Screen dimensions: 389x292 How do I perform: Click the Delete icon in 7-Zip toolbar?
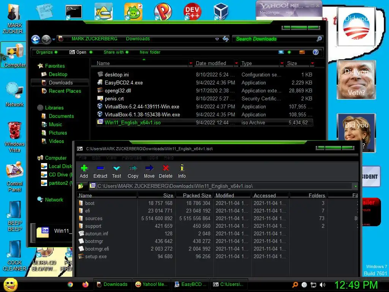[166, 168]
